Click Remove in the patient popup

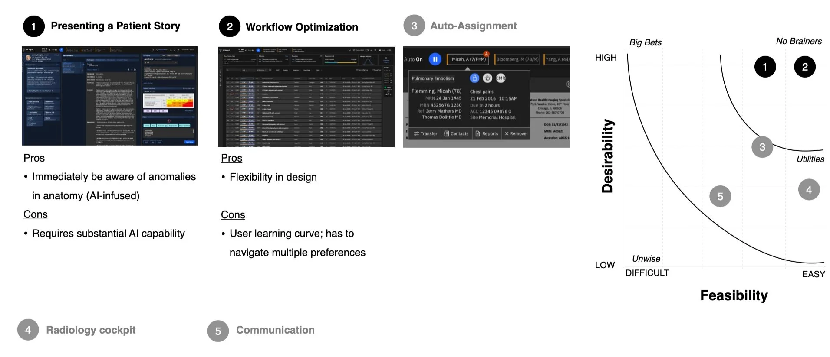point(515,133)
